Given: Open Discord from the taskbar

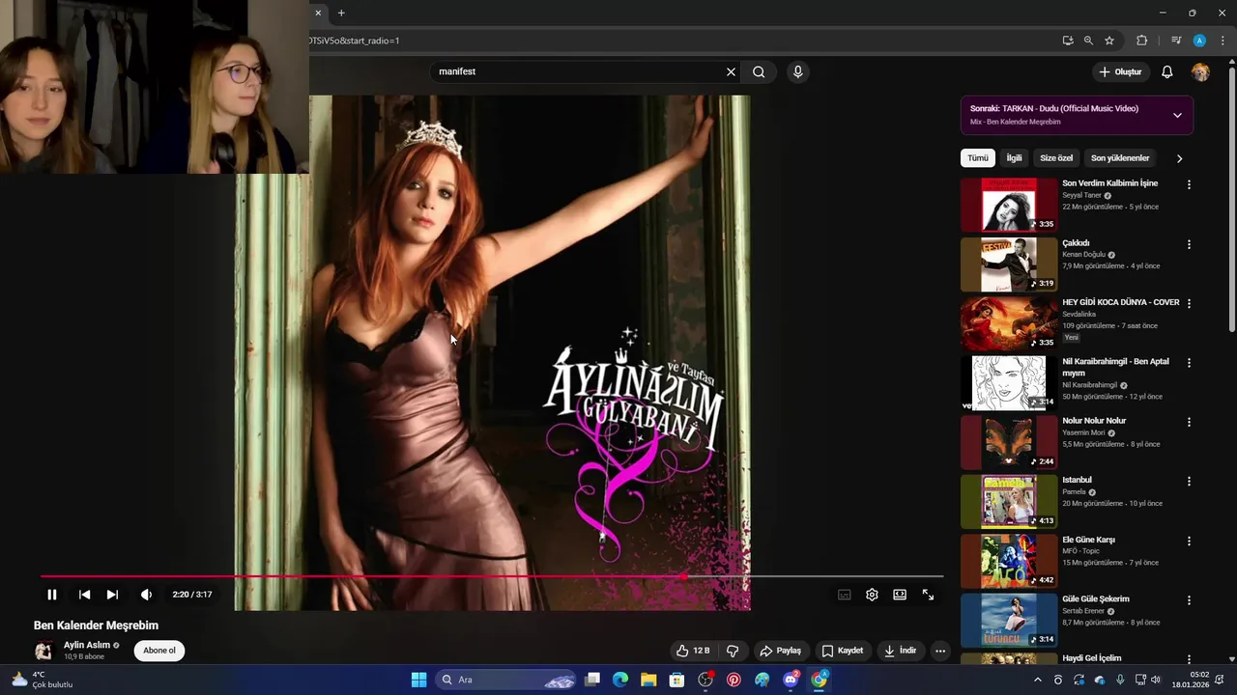Looking at the screenshot, I should (791, 680).
